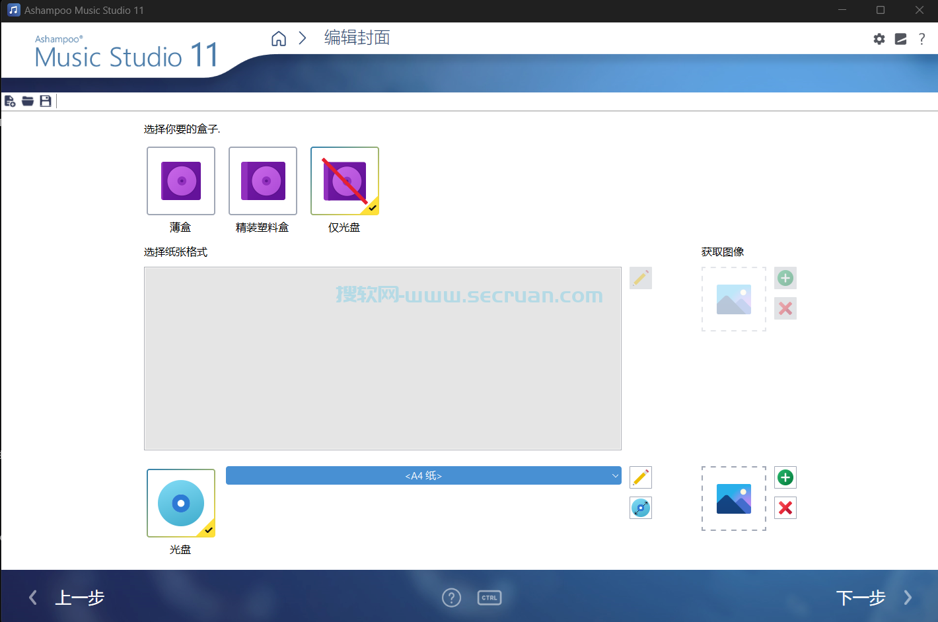Screen dimensions: 938x622
Task: Click the new project toolbar icon
Action: coord(10,101)
